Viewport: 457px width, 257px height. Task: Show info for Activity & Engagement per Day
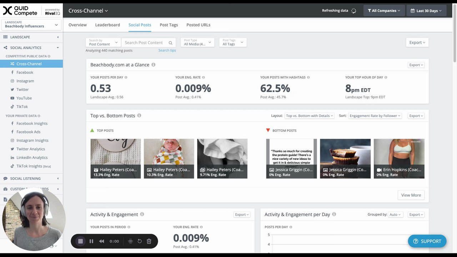(x=334, y=215)
